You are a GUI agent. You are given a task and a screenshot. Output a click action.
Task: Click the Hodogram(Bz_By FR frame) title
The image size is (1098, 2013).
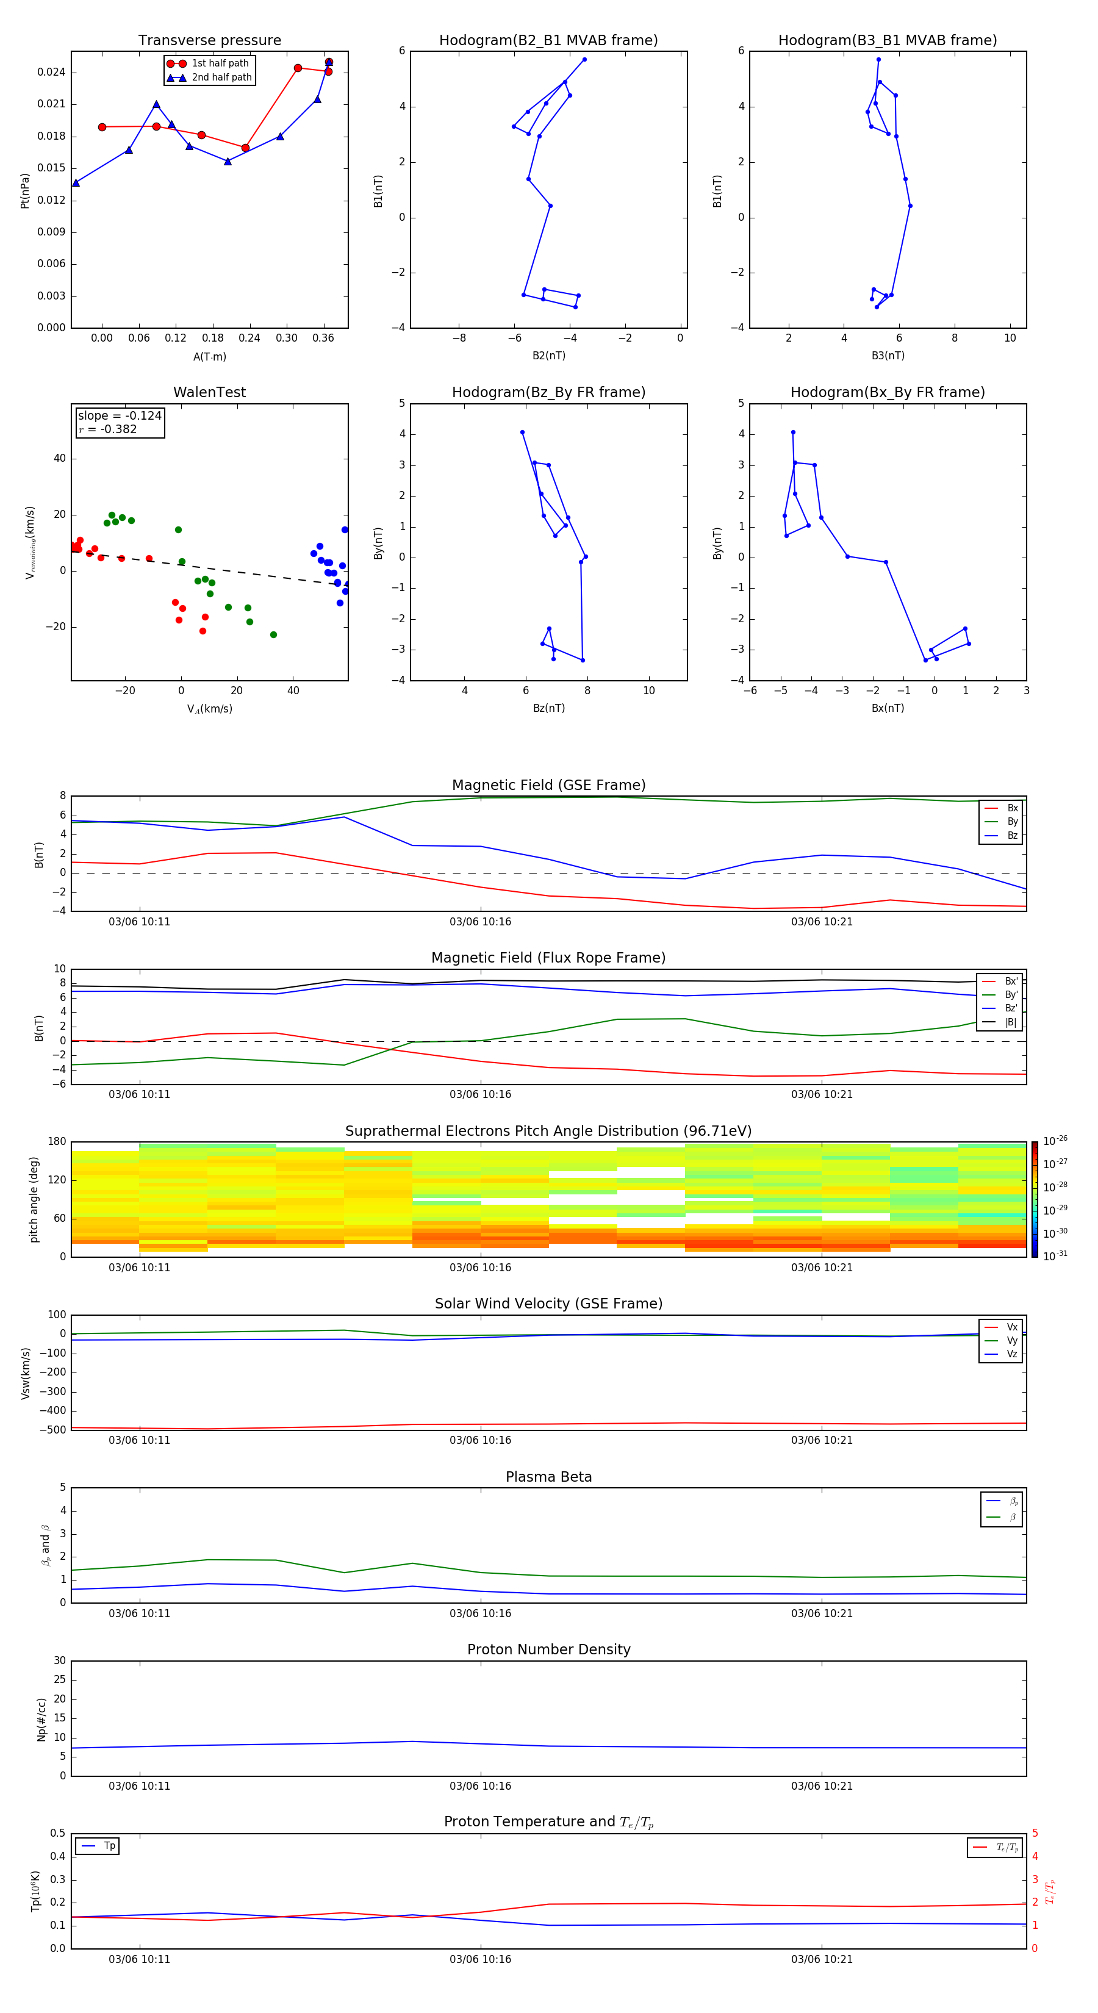pos(548,392)
